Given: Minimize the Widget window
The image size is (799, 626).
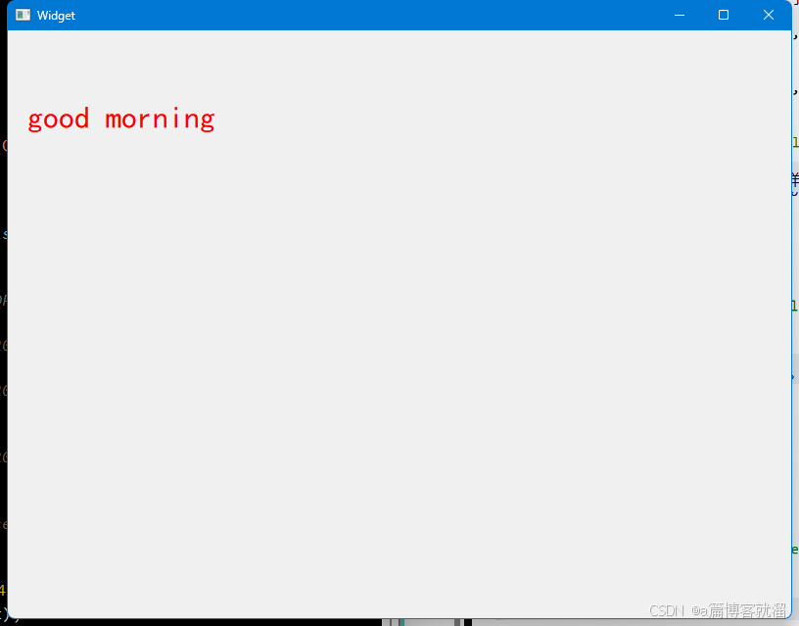Looking at the screenshot, I should tap(680, 16).
